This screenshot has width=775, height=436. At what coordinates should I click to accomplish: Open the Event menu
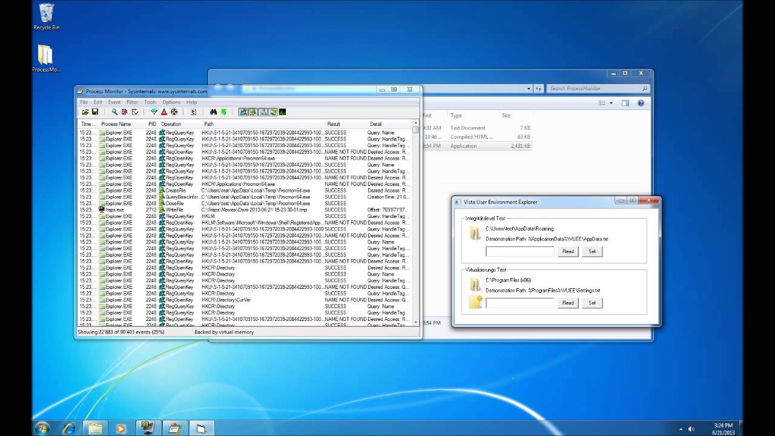[x=114, y=102]
